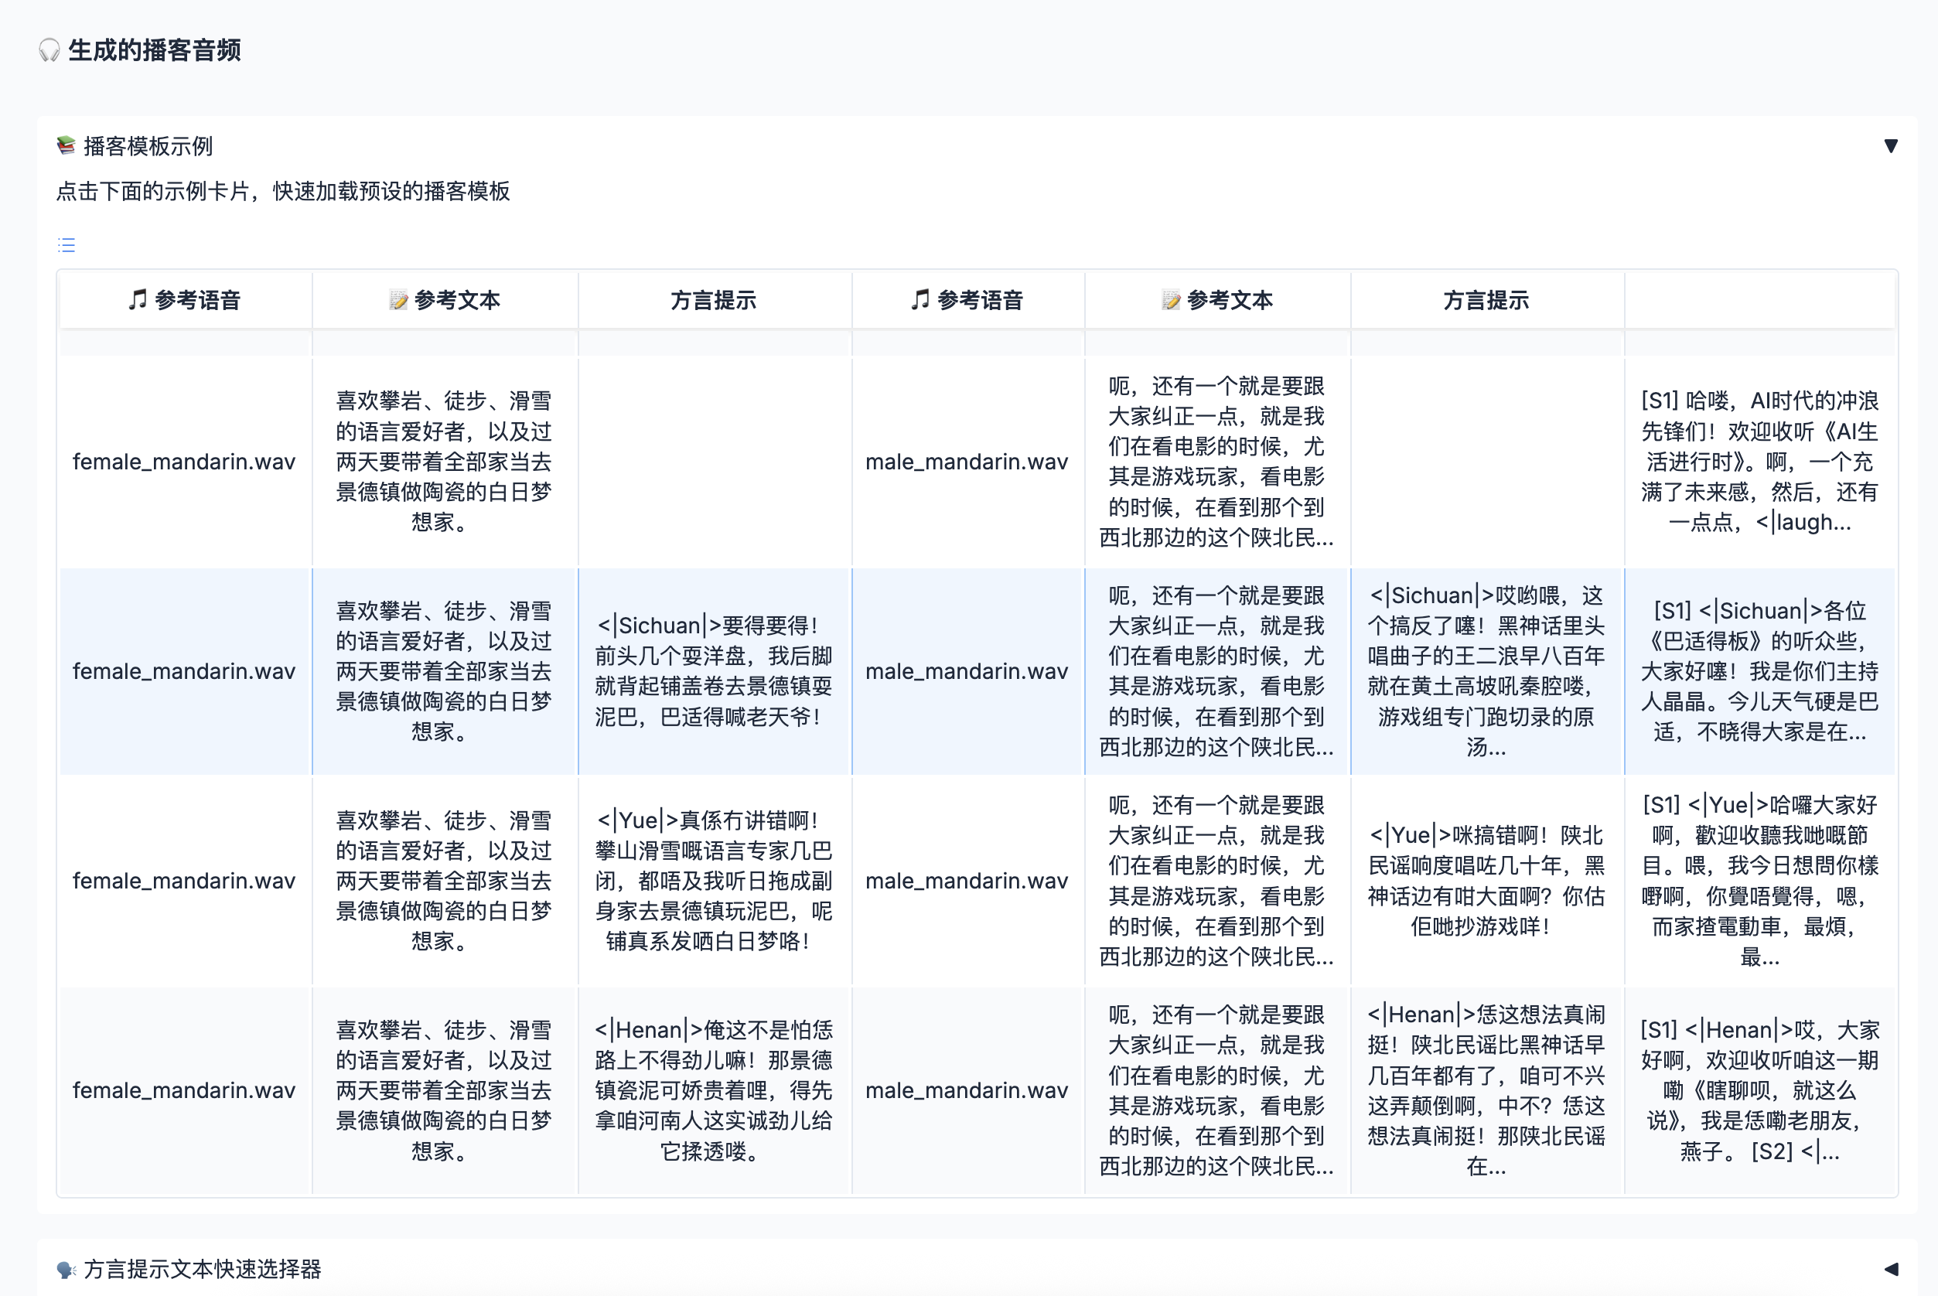Expand the 方言提示文本快速选择器 section with its arrow

pyautogui.click(x=1890, y=1269)
